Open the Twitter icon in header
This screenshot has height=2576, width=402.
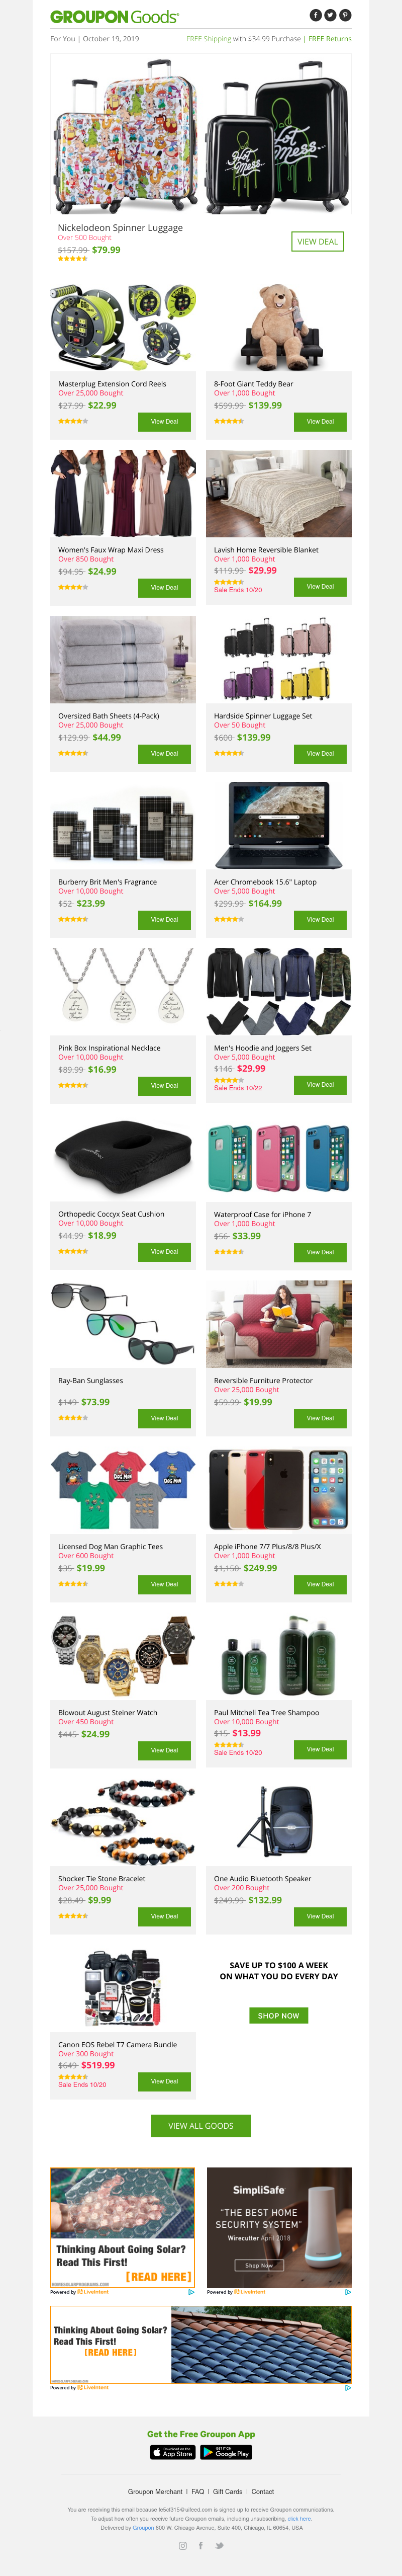click(330, 15)
